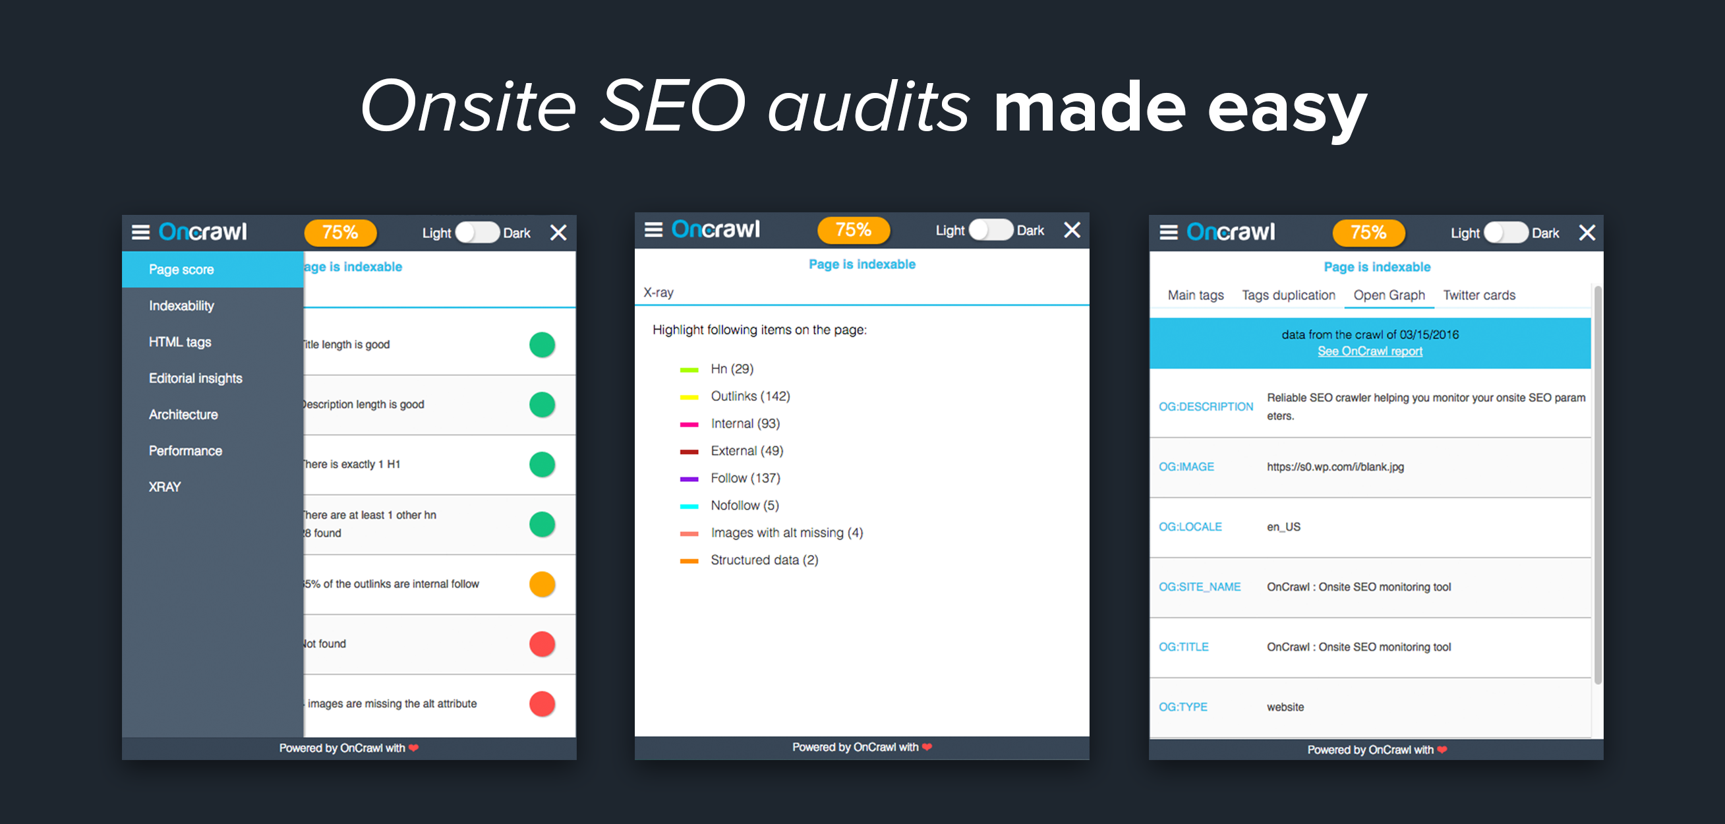The width and height of the screenshot is (1725, 824).
Task: Toggle Light/Dark switch in X-ray panel
Action: click(991, 230)
